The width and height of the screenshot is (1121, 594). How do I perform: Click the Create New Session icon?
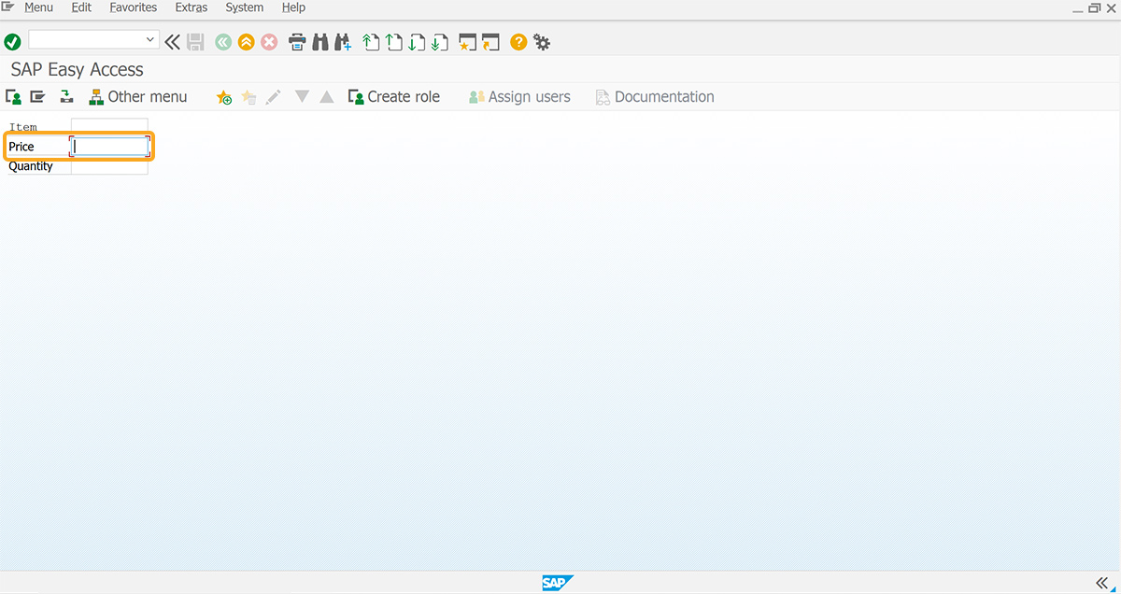coord(468,42)
